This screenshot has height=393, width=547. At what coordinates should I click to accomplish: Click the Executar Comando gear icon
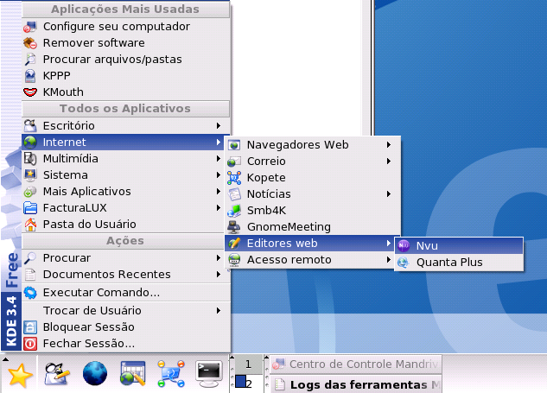[30, 293]
